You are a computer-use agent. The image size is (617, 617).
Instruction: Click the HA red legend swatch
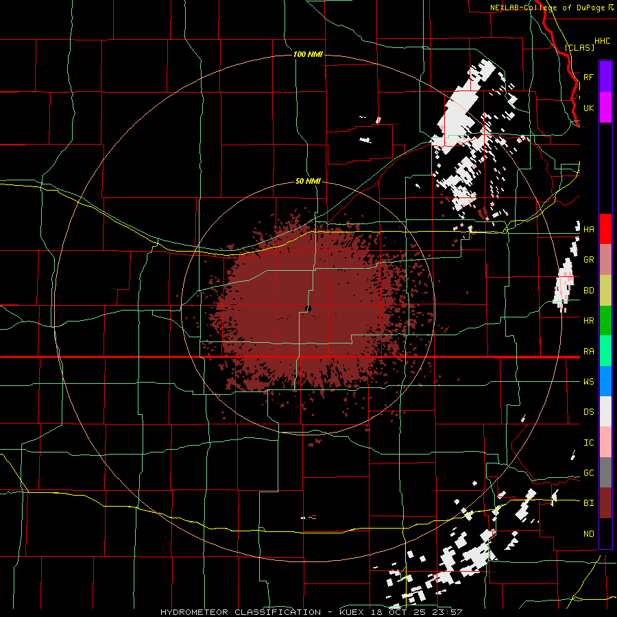tap(605, 229)
